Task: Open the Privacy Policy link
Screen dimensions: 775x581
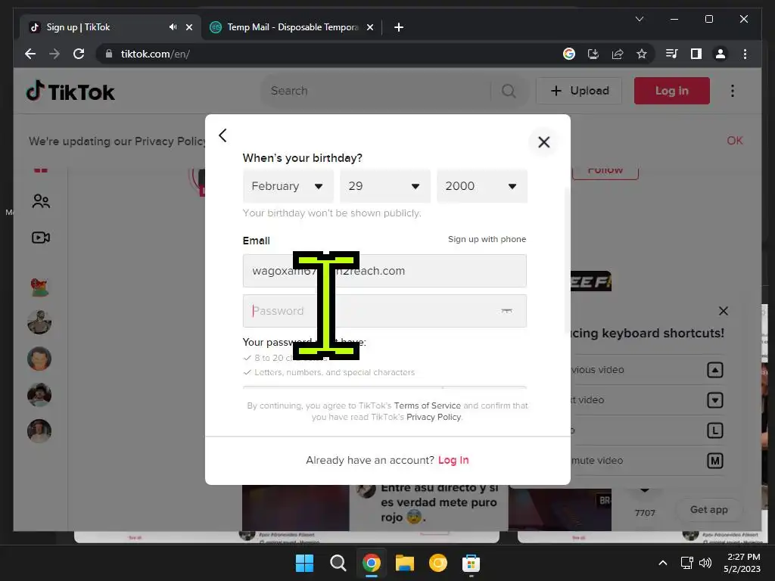Action: coord(434,417)
